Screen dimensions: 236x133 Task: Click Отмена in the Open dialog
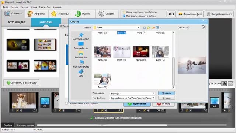(166, 98)
